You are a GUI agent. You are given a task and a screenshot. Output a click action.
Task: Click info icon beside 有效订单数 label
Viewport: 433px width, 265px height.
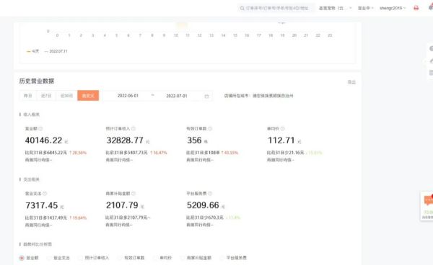coord(210,129)
